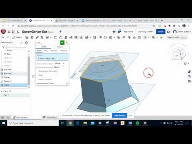The image size is (192, 144).
Task: Select the Linear pattern tool
Action: pyautogui.click(x=87, y=37)
